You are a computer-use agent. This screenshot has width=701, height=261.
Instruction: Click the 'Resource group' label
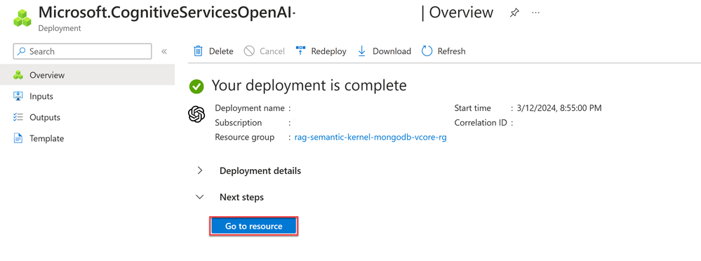tap(245, 138)
